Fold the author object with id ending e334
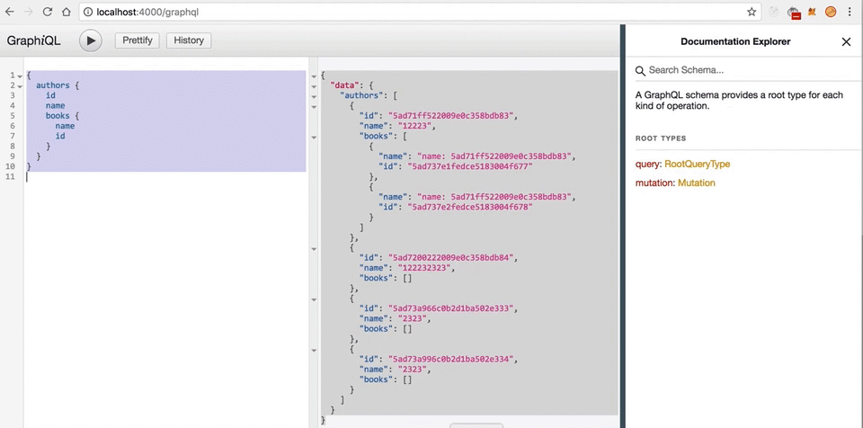The height and width of the screenshot is (428, 863). (x=314, y=351)
